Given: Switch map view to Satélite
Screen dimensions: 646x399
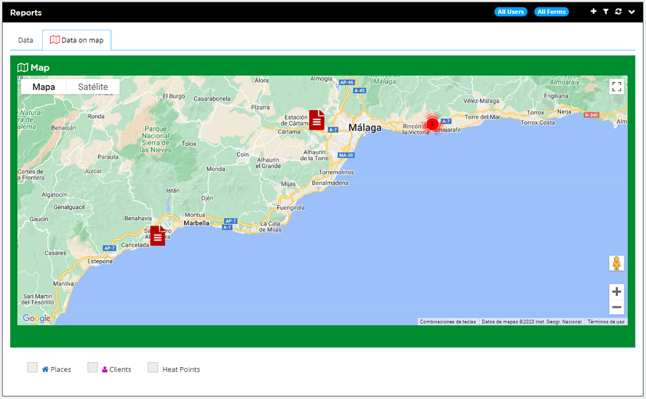Looking at the screenshot, I should coord(93,87).
